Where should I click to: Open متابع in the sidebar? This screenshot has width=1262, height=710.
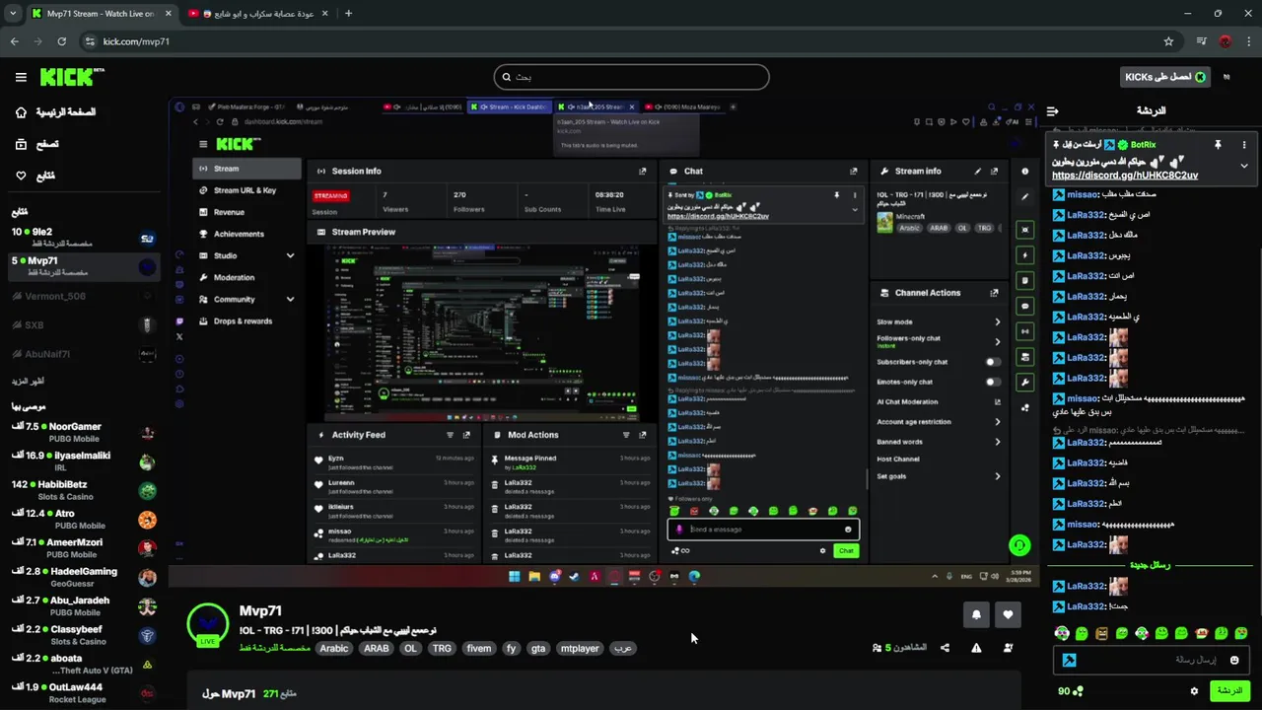(x=35, y=176)
